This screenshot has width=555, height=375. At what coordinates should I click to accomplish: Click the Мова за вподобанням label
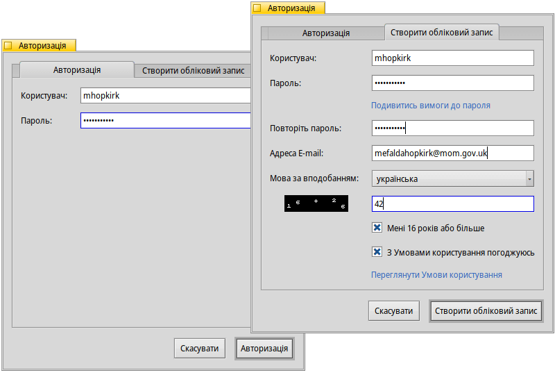click(314, 178)
